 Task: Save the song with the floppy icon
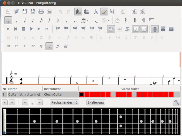pyautogui.click(x=25, y=12)
